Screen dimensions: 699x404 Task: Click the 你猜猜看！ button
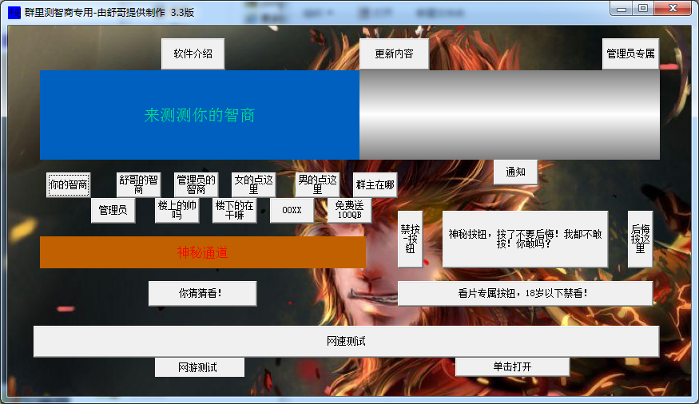click(202, 294)
